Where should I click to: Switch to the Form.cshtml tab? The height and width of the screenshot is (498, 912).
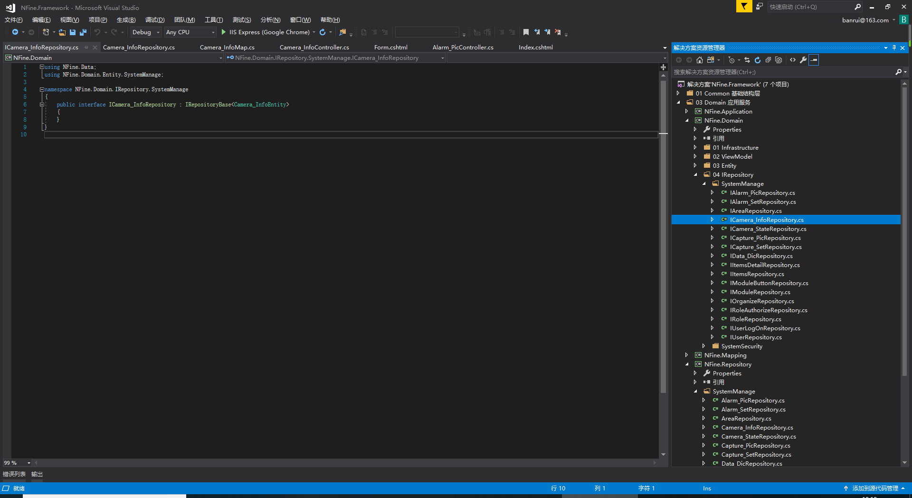[390, 47]
